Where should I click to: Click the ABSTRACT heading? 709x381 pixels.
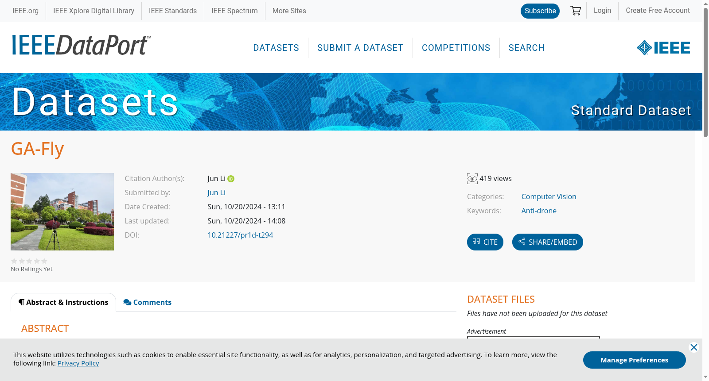pyautogui.click(x=45, y=329)
